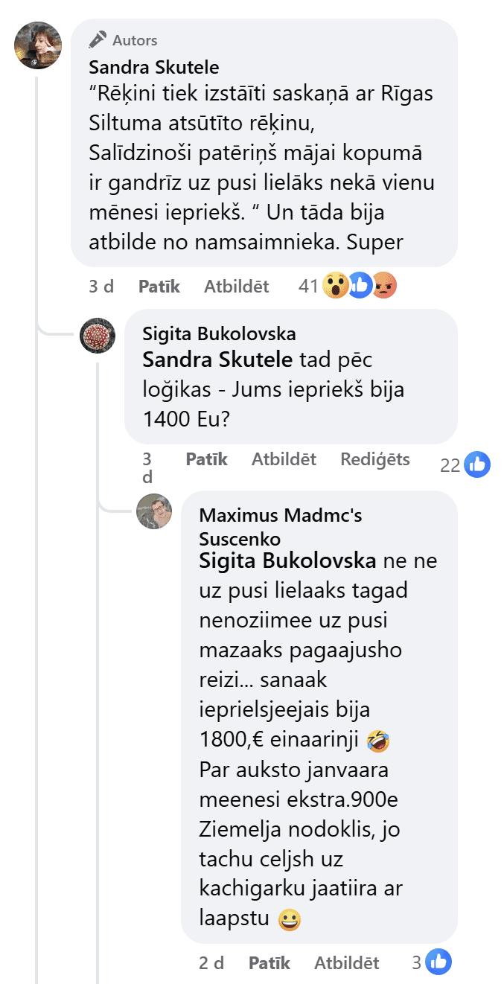
Task: Click Sandra Skutele's profile avatar
Action: point(38,45)
